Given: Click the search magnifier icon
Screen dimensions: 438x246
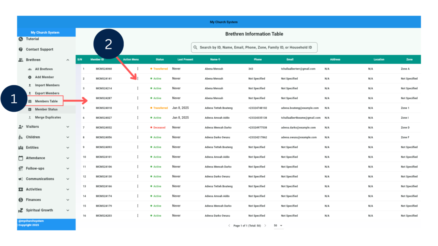Looking at the screenshot, I should [195, 48].
